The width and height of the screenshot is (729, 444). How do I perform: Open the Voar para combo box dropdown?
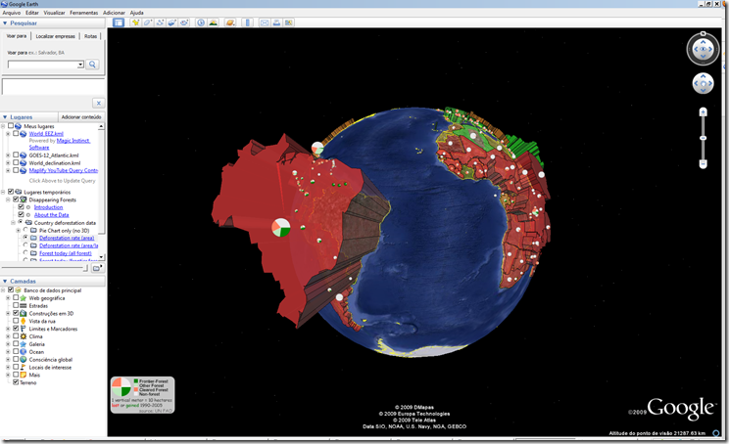tap(80, 65)
